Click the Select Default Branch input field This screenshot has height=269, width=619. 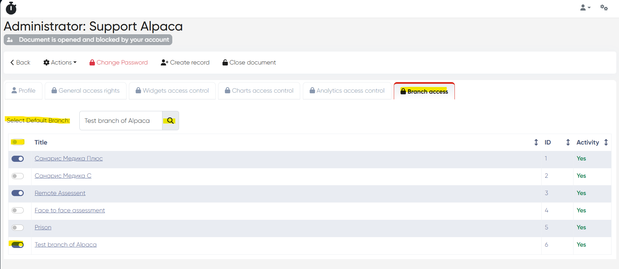121,121
